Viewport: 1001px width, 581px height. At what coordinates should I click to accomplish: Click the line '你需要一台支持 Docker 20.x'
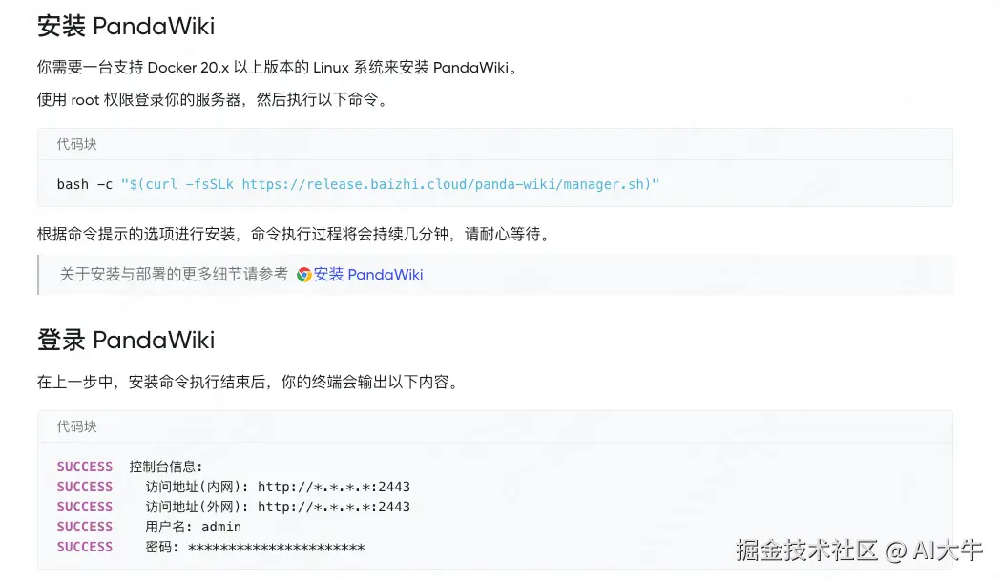pyautogui.click(x=280, y=68)
